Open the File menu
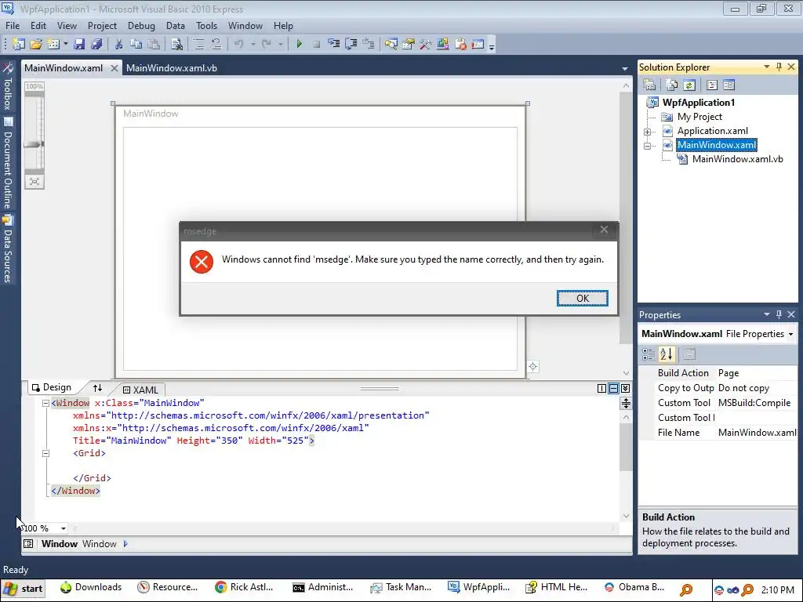 pos(13,26)
